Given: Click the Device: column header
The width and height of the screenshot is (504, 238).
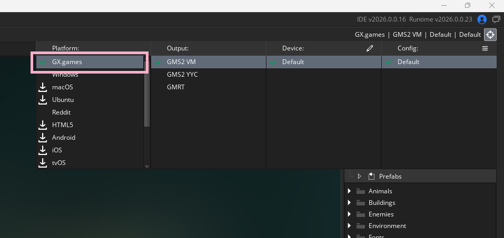Looking at the screenshot, I should (x=293, y=48).
